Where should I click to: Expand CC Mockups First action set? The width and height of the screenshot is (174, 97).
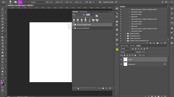[126, 36]
